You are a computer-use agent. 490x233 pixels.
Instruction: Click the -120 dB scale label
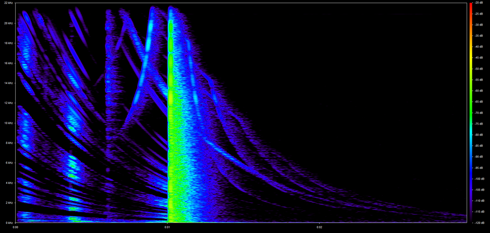click(x=479, y=222)
